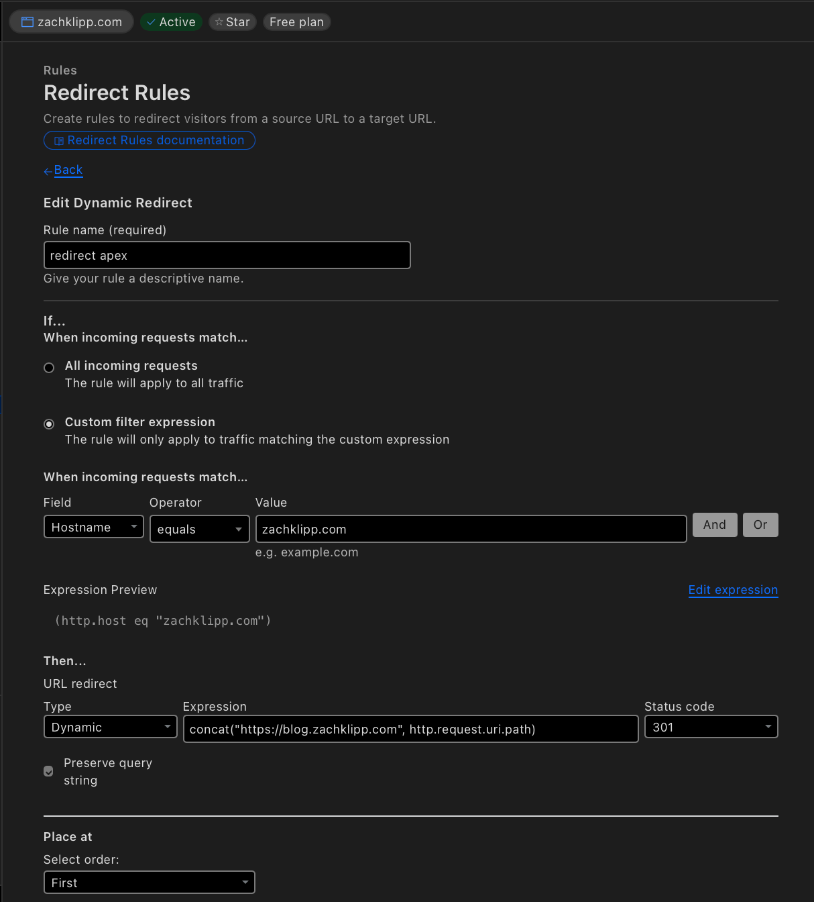The height and width of the screenshot is (902, 814).
Task: Click the Free plan badge
Action: pos(296,21)
